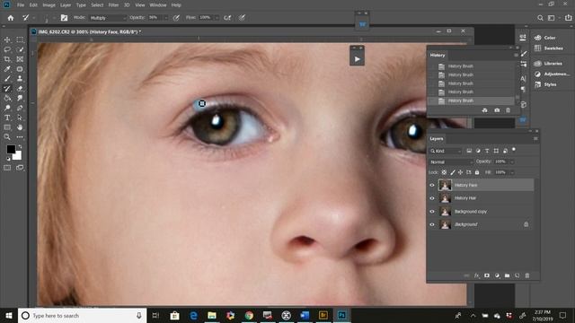
Task: Open layer Kind filter dropdown
Action: coord(446,151)
